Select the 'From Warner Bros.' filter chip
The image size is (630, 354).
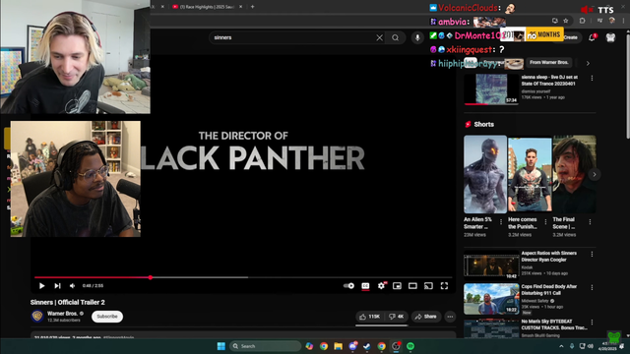click(549, 63)
